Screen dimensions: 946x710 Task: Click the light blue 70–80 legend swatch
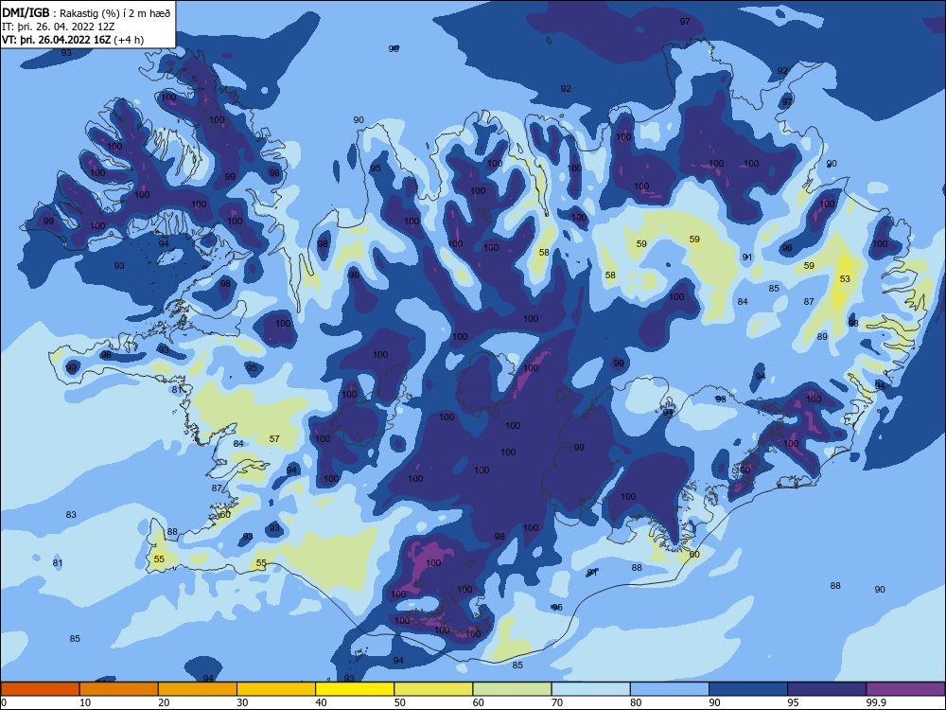[590, 689]
